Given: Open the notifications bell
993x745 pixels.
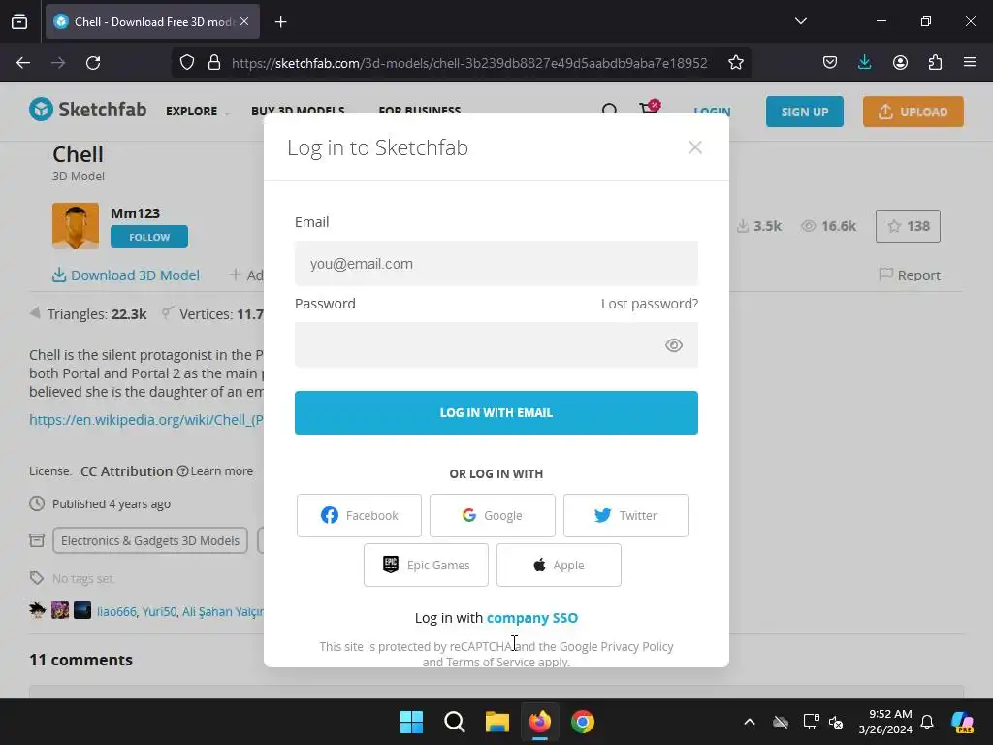Looking at the screenshot, I should click(927, 722).
